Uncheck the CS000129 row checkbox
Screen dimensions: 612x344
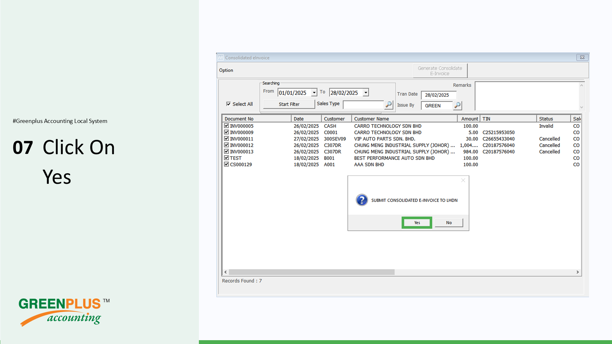click(x=226, y=164)
